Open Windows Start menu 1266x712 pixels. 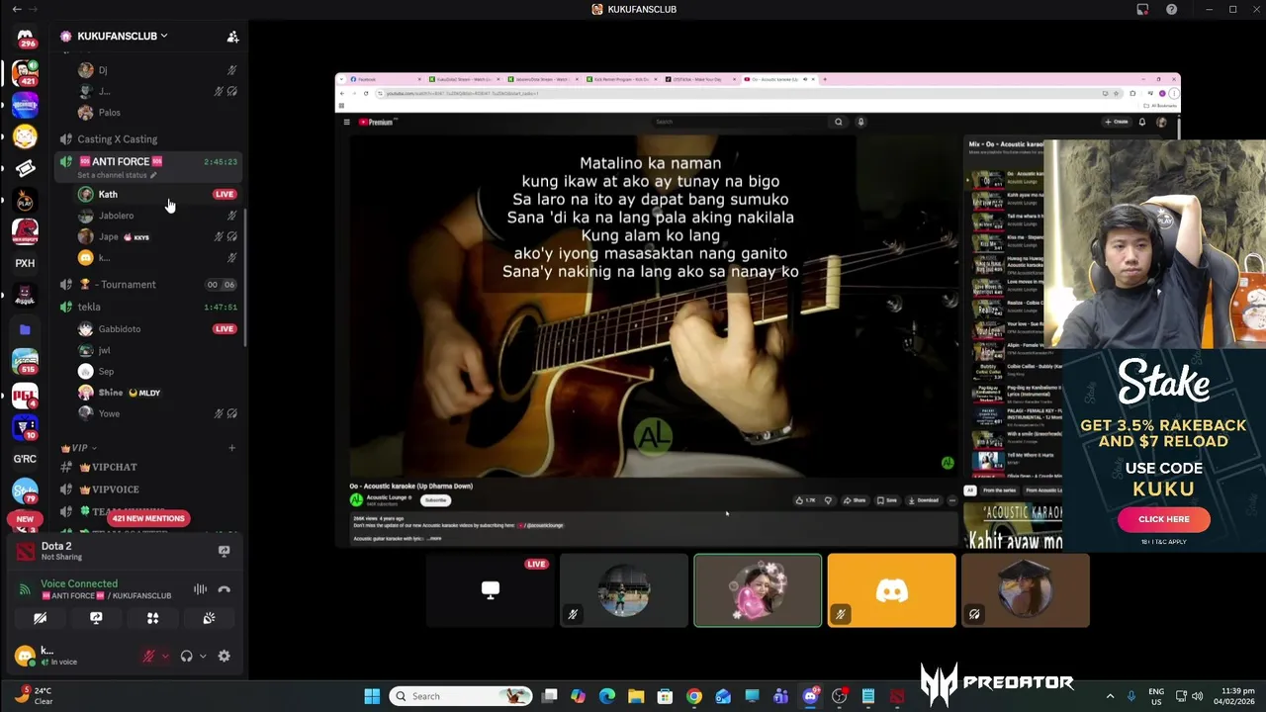tap(372, 696)
